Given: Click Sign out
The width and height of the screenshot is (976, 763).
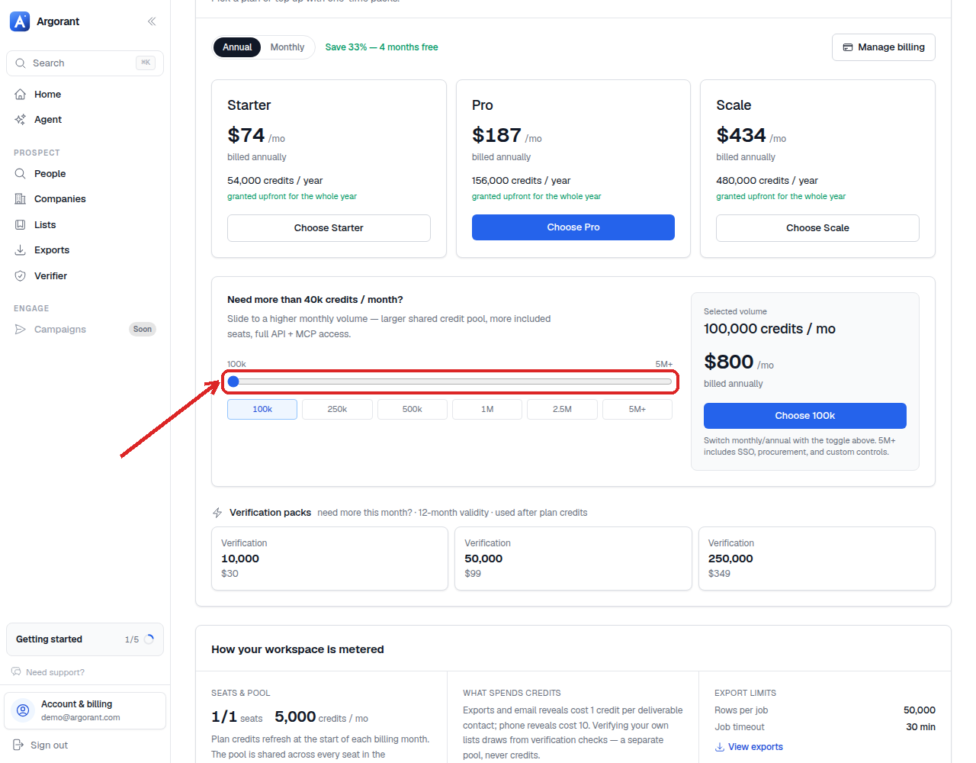Looking at the screenshot, I should [40, 745].
